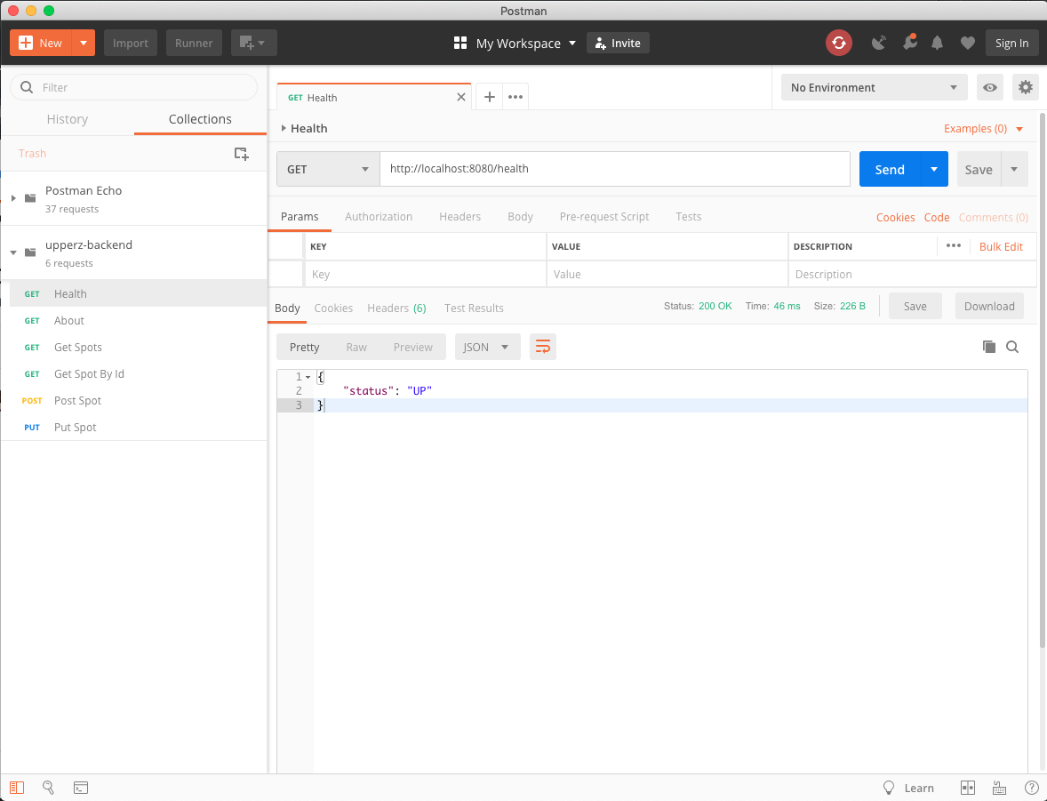Click the new window toolbar icon

click(253, 43)
